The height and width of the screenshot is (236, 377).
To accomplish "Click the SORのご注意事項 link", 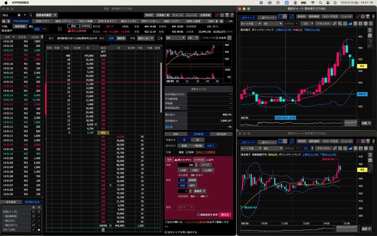I will [x=205, y=152].
